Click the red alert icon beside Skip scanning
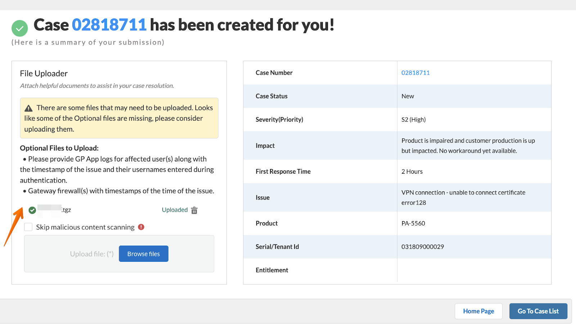 click(x=141, y=227)
